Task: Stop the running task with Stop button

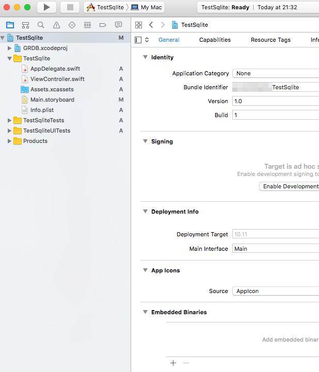Action: (x=70, y=7)
